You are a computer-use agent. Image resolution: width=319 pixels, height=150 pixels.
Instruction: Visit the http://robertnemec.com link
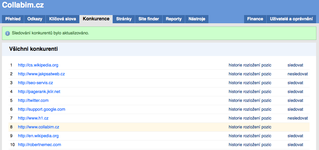pyautogui.click(x=40, y=145)
